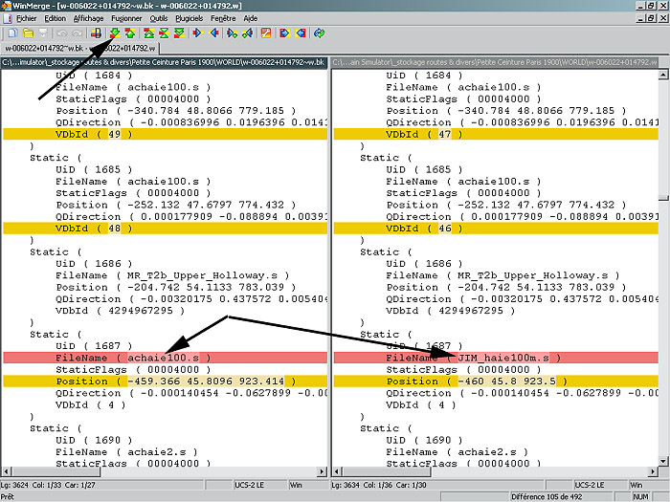670x502 pixels.
Task: Click left pane file path header
Action: pos(165,62)
